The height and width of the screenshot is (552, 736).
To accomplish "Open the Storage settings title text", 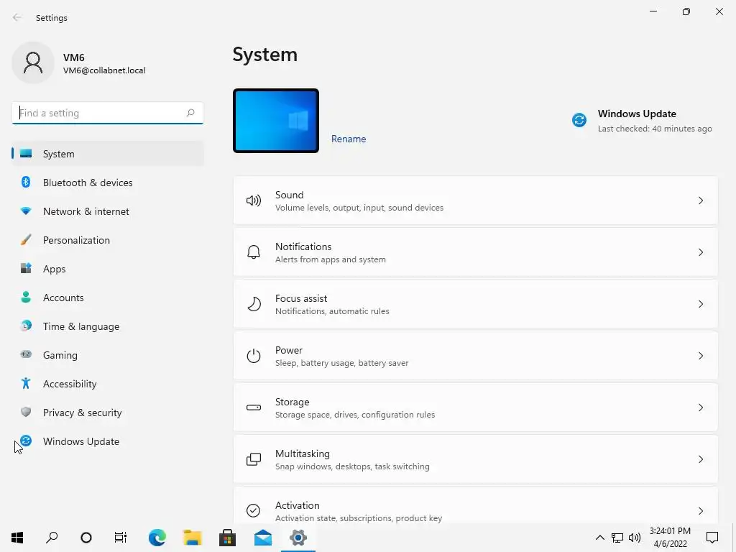I will [x=292, y=402].
